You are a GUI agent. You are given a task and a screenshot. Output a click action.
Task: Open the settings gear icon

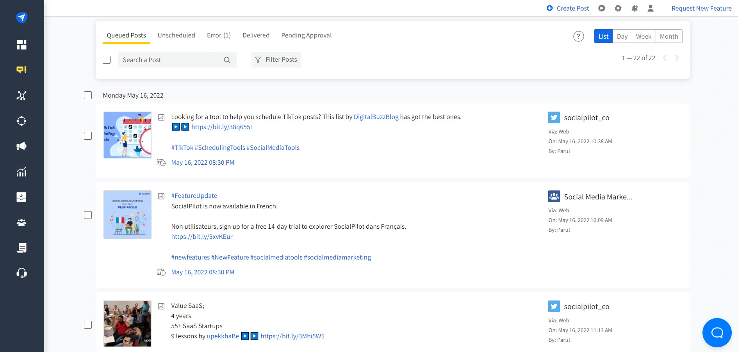[x=618, y=8]
